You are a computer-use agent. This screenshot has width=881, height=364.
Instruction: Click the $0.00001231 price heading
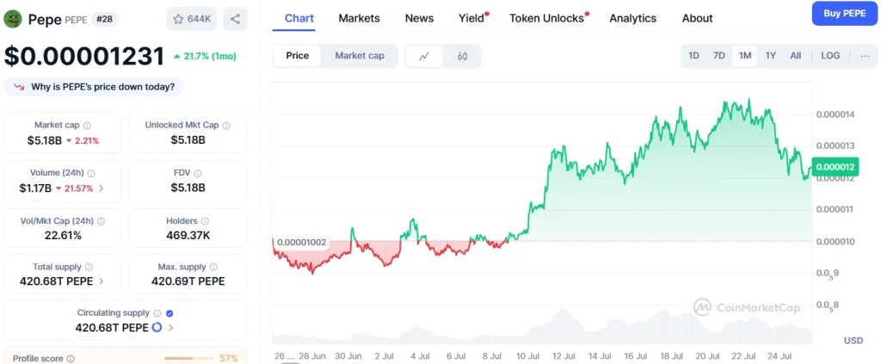tap(84, 56)
